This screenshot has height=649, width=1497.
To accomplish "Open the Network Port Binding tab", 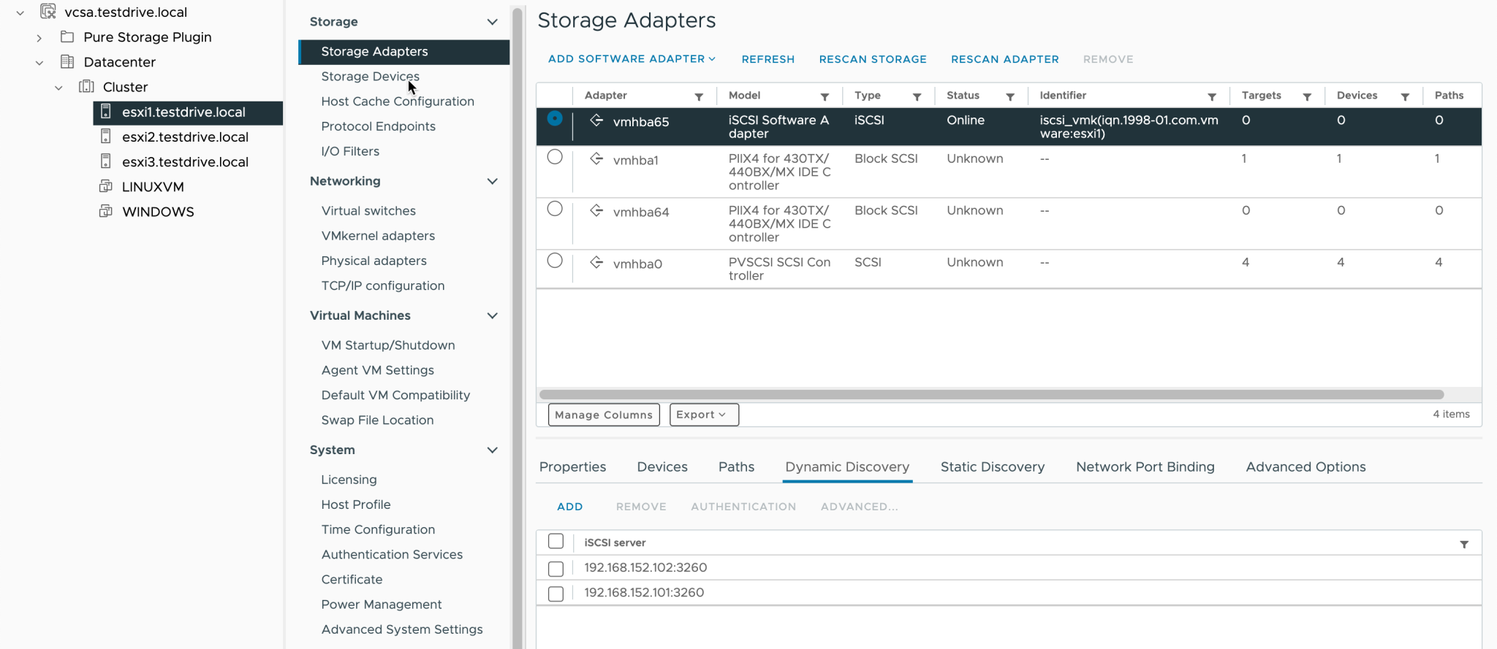I will point(1145,467).
